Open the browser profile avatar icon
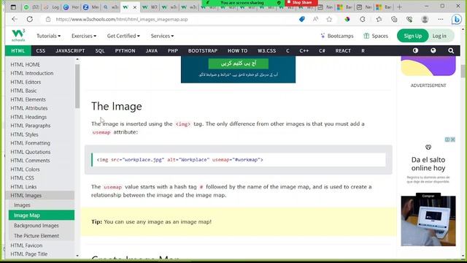 pyautogui.click(x=425, y=20)
